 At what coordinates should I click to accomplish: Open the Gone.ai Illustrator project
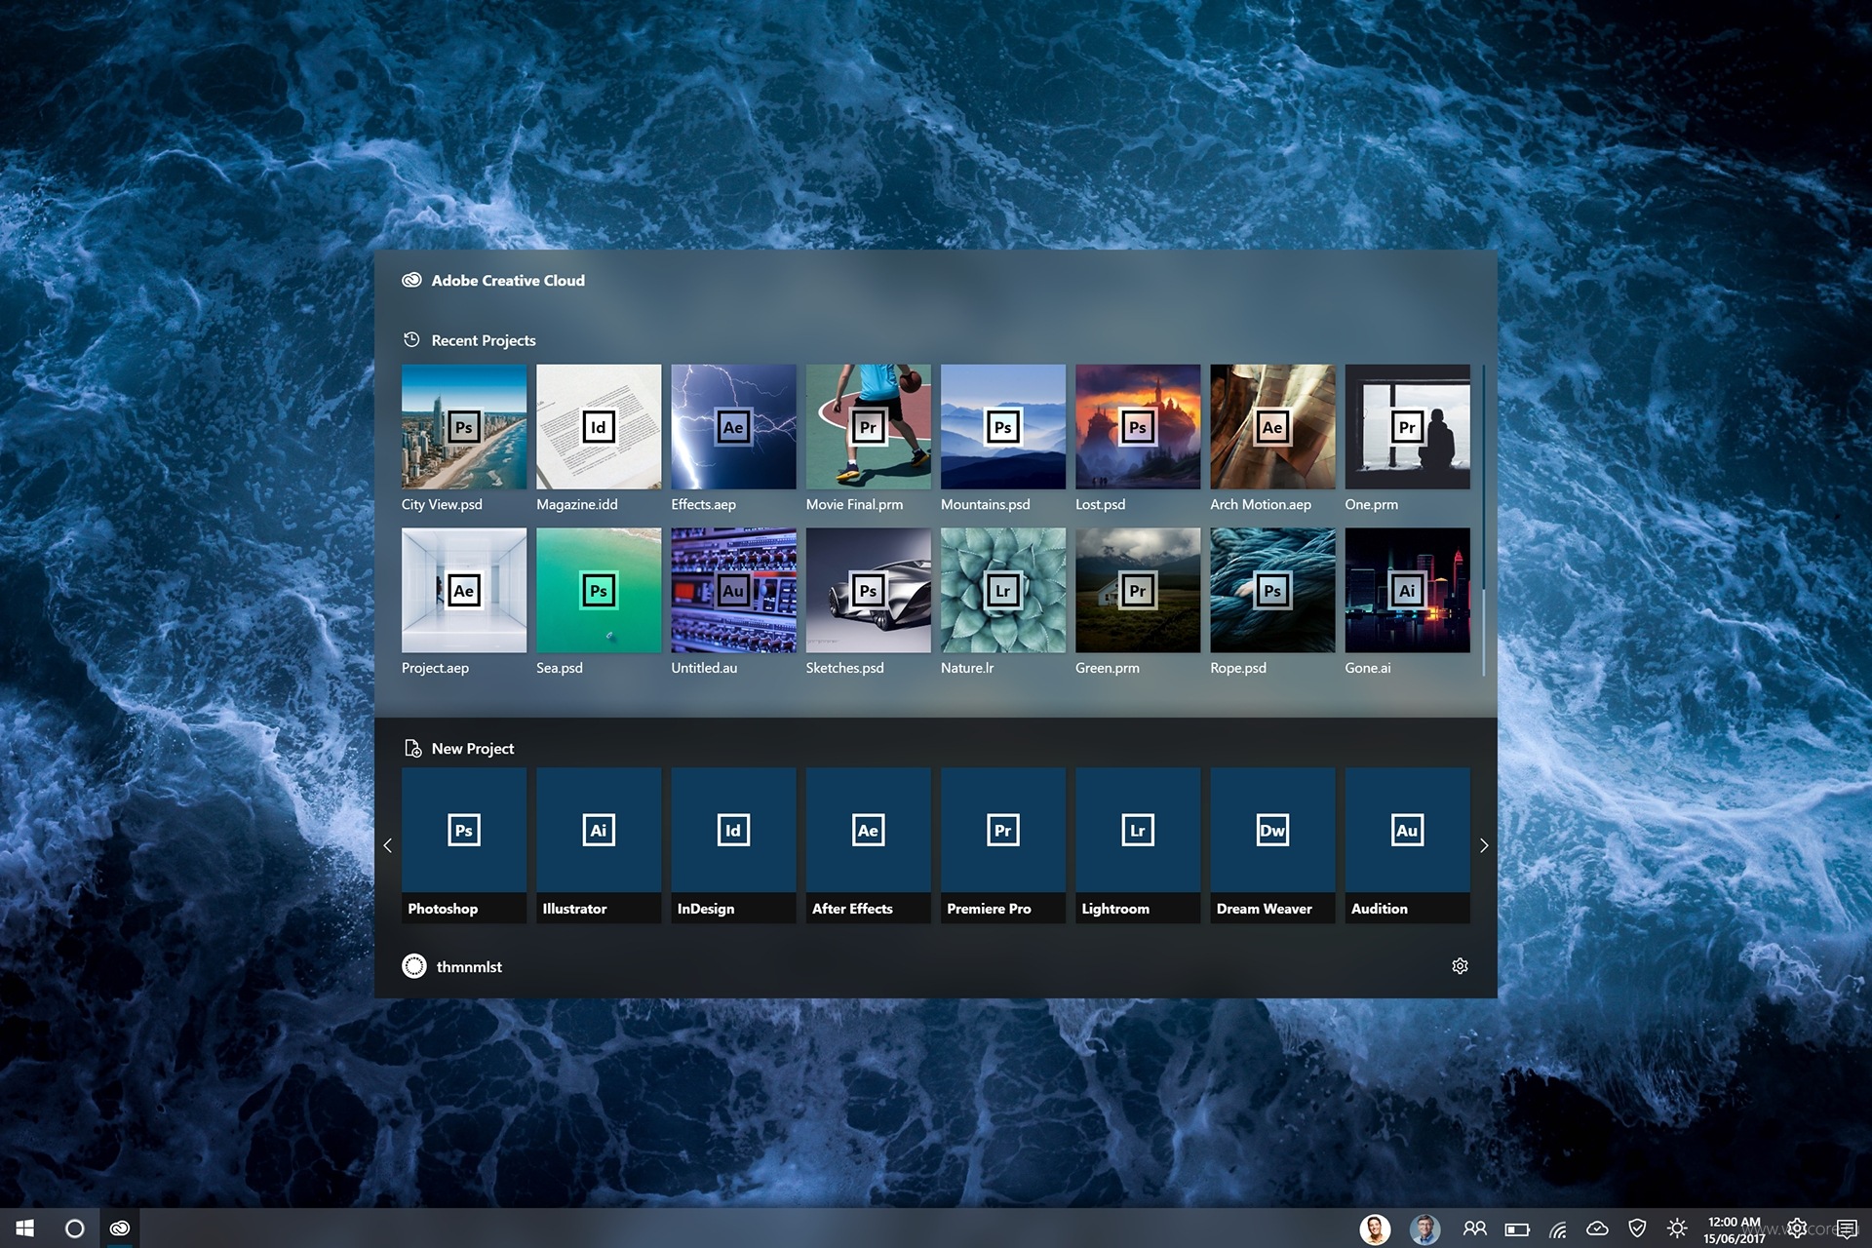[x=1407, y=590]
